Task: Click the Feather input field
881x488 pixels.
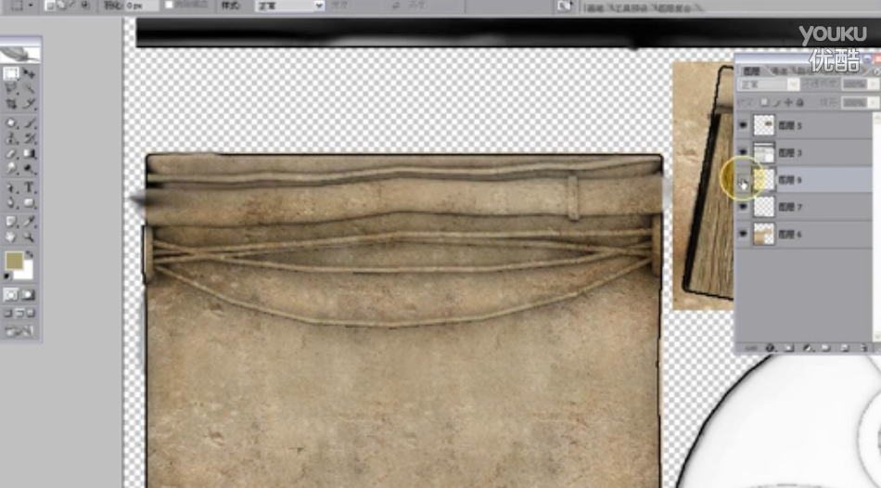Action: (x=142, y=6)
